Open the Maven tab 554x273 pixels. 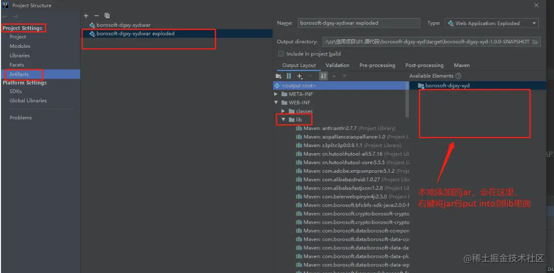coord(461,65)
